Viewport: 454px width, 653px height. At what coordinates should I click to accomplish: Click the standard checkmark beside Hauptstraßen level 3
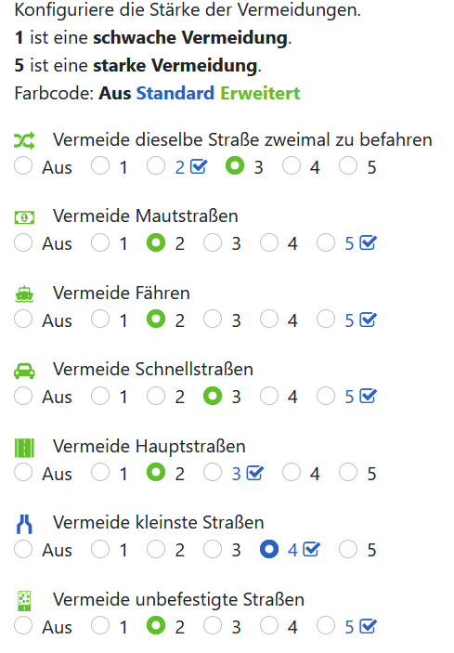click(x=254, y=473)
